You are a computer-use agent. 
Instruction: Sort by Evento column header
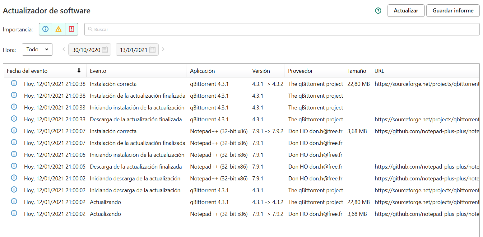(137, 71)
